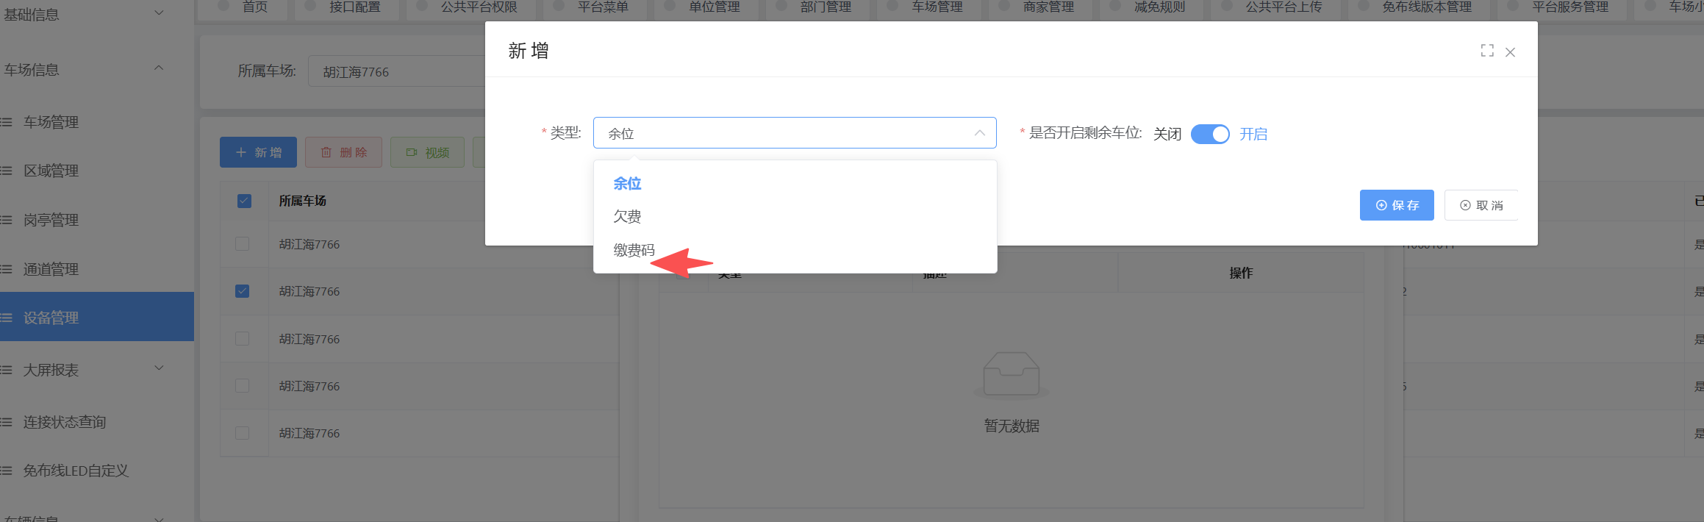The image size is (1704, 522).
Task: Close the 新增 dialog
Action: (x=1511, y=52)
